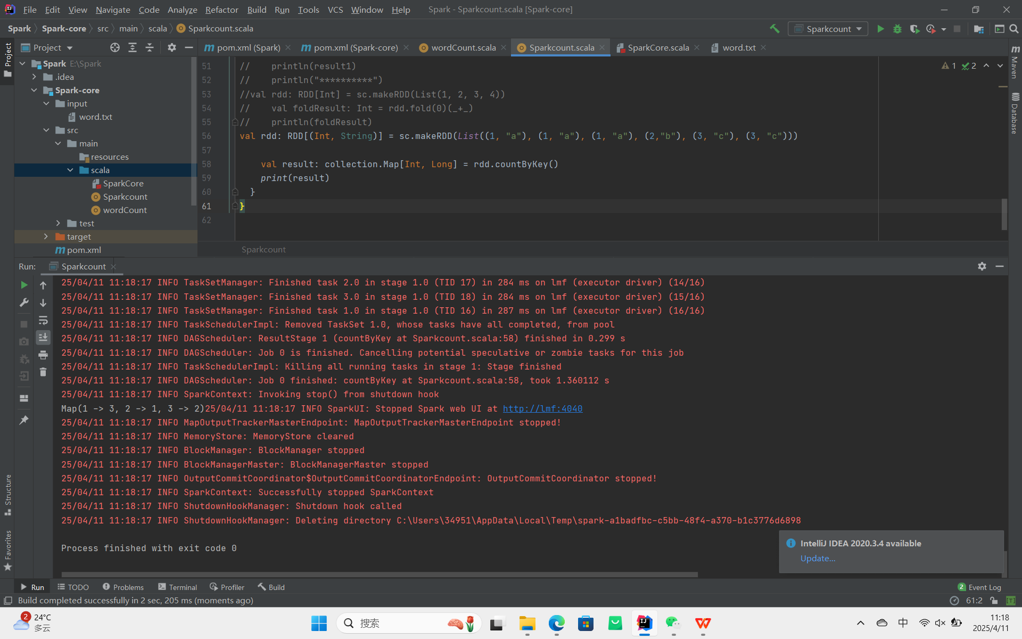Screen dimensions: 1022x639
Task: Toggle Scroll to End in console
Action: click(x=43, y=337)
